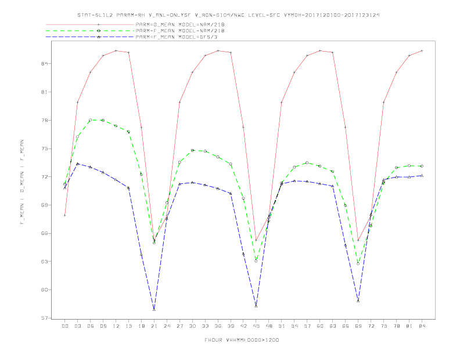Click the x-axis tick label 09

(x=103, y=326)
